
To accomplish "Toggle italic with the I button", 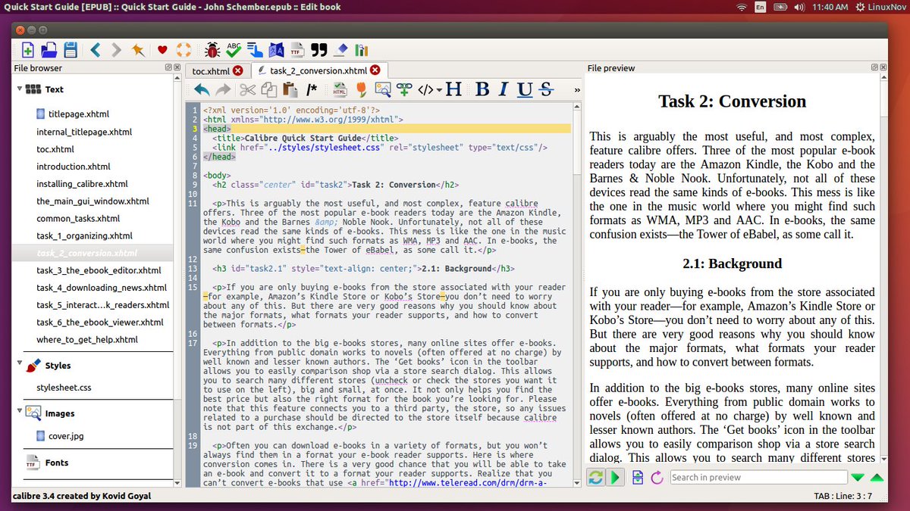I will [503, 89].
